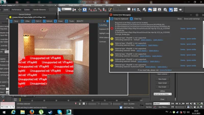The width and height of the screenshot is (204, 115).
Task: Open the Selected key filter dropdown
Action: (161, 103)
